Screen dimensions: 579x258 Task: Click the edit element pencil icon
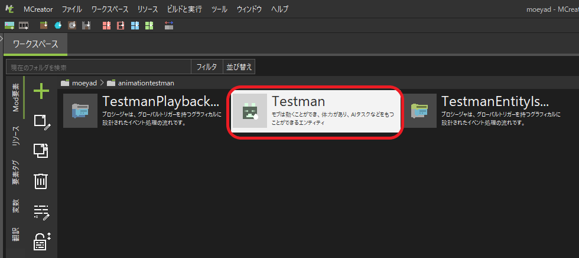tap(42, 122)
